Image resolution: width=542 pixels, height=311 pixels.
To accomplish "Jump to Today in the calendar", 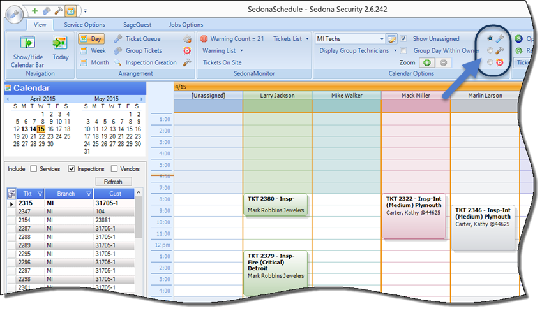I will (61, 48).
